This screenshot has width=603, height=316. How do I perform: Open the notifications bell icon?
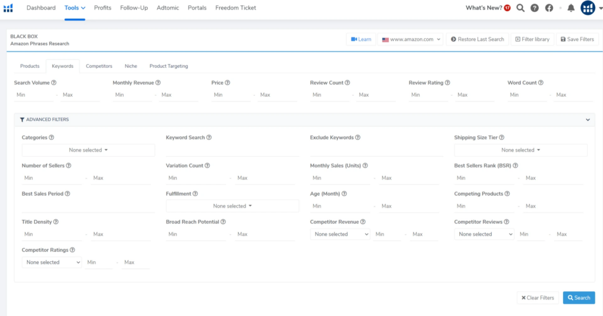tap(571, 8)
